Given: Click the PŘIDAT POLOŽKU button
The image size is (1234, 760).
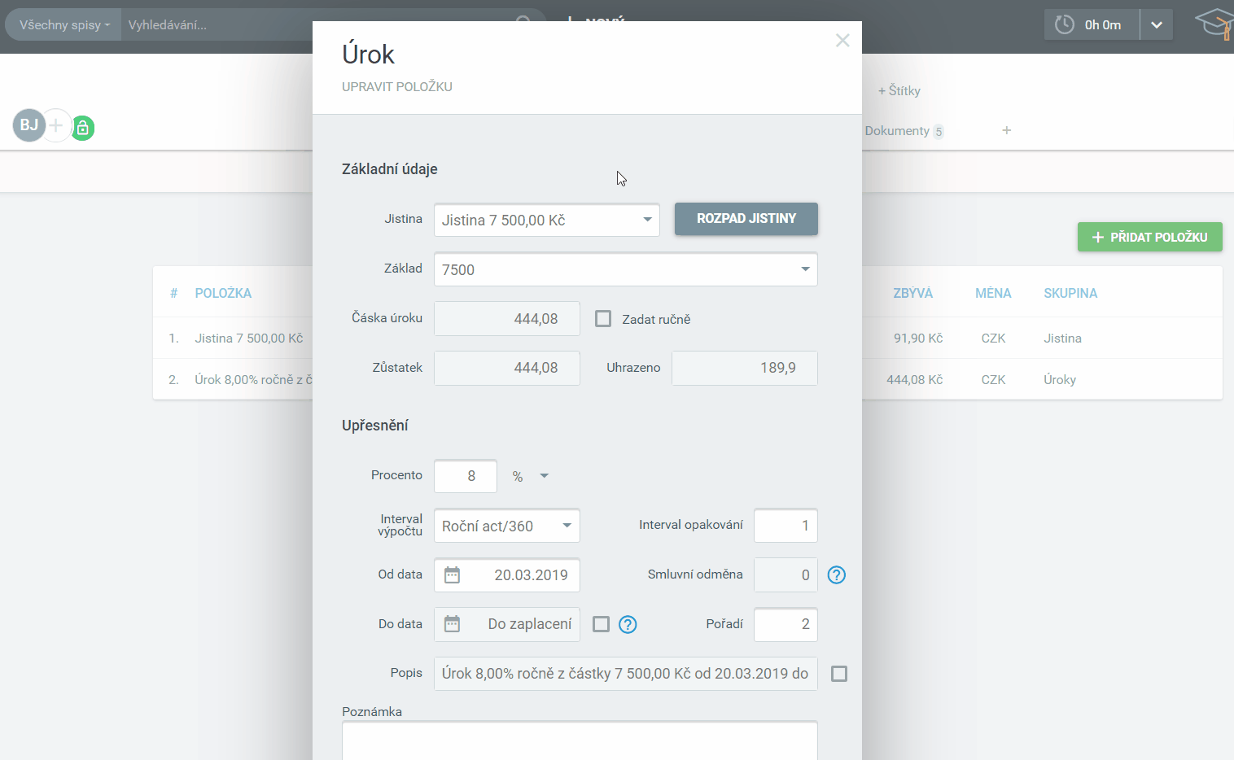Looking at the screenshot, I should [1149, 237].
